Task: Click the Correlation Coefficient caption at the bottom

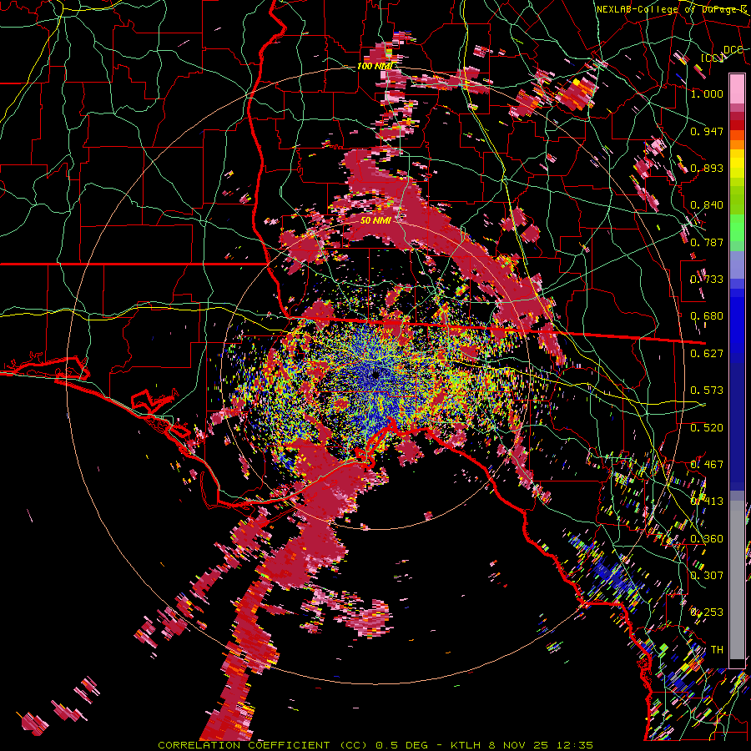Action: [375, 745]
